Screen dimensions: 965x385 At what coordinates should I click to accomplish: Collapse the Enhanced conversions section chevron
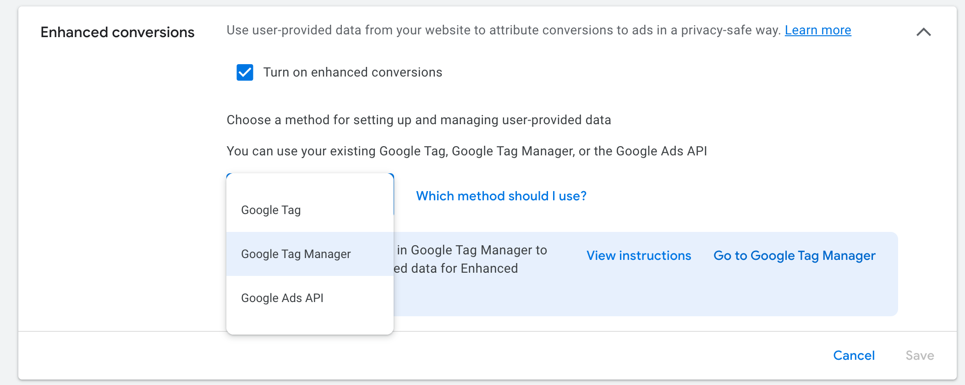(x=923, y=32)
